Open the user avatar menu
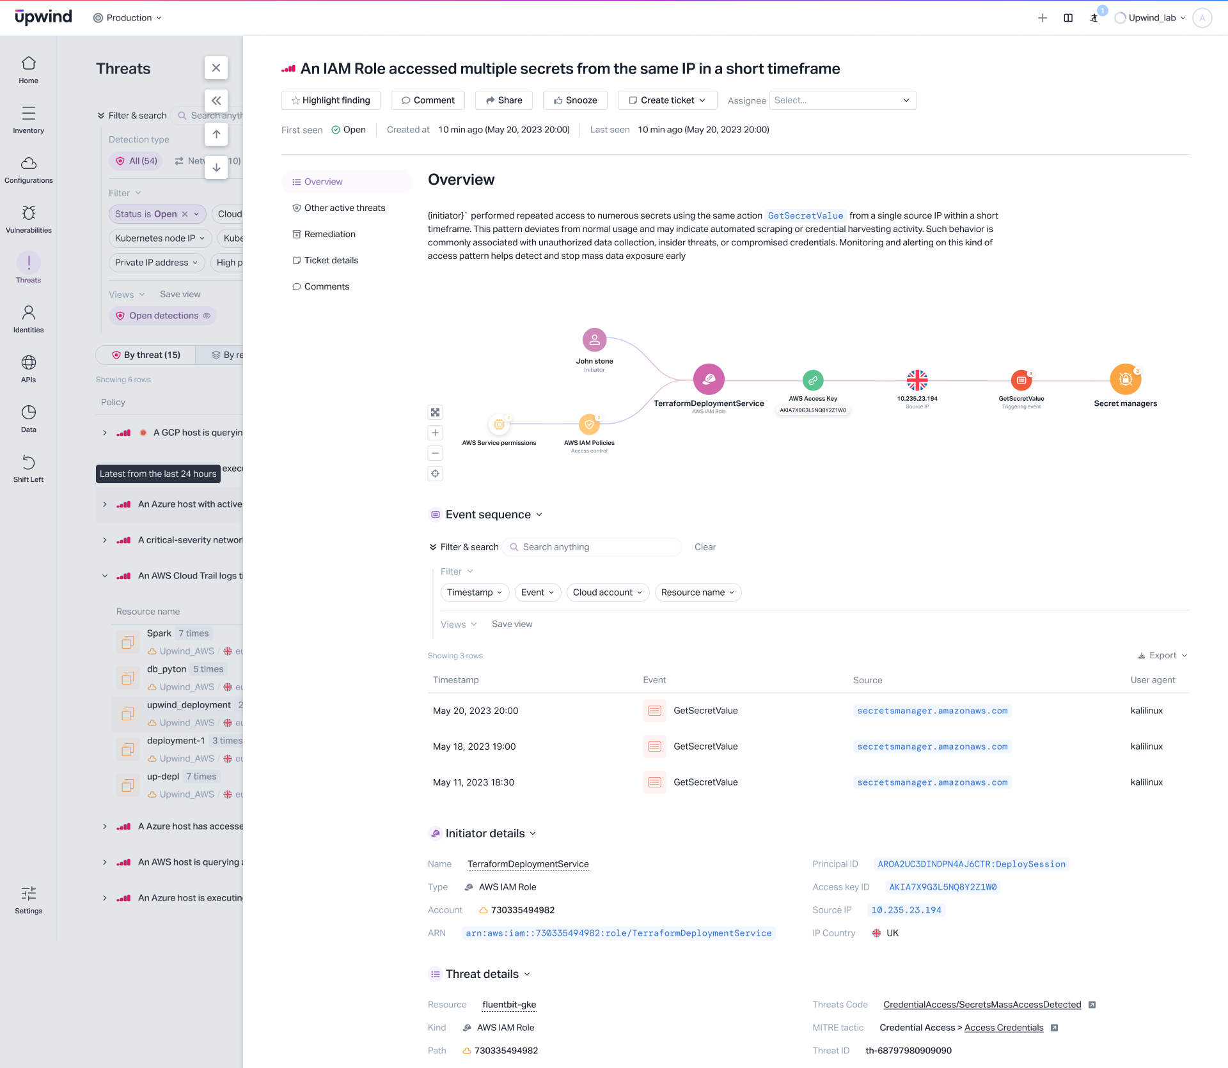The height and width of the screenshot is (1068, 1228). point(1202,18)
